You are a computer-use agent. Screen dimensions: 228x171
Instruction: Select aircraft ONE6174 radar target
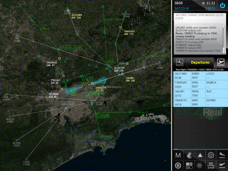92,84
